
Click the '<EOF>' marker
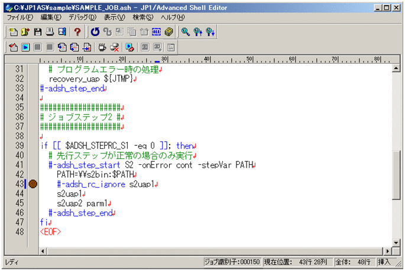point(50,232)
